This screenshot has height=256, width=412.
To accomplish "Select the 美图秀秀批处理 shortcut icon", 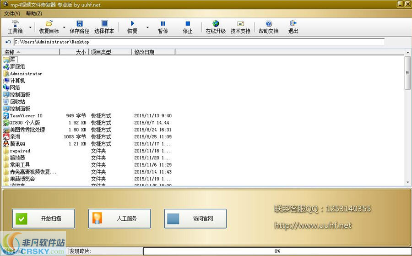I will [x=6, y=130].
